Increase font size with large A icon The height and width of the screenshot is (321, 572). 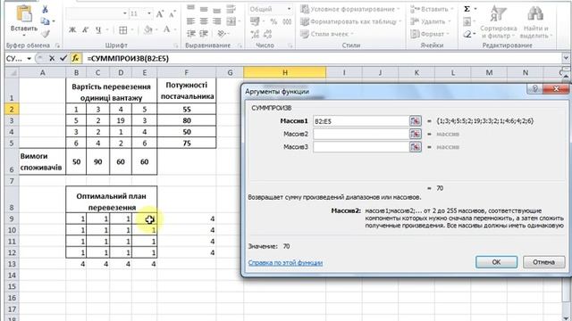[x=160, y=14]
